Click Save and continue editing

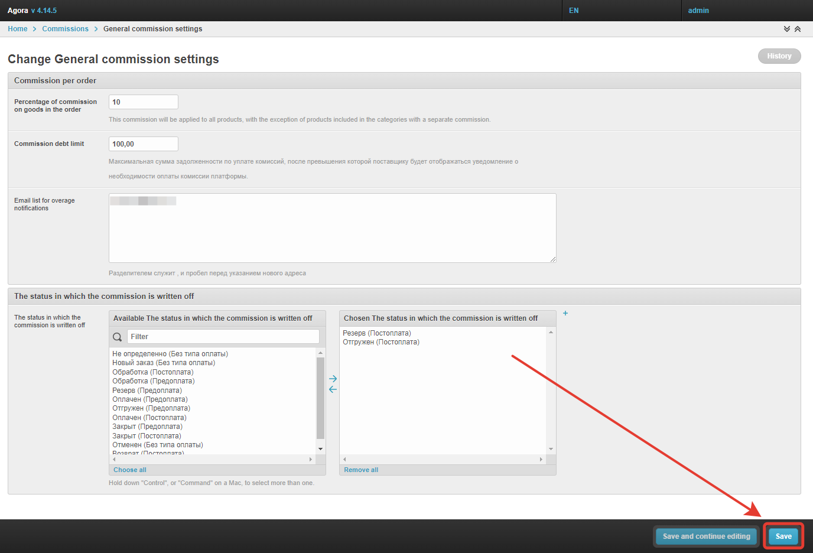[706, 536]
